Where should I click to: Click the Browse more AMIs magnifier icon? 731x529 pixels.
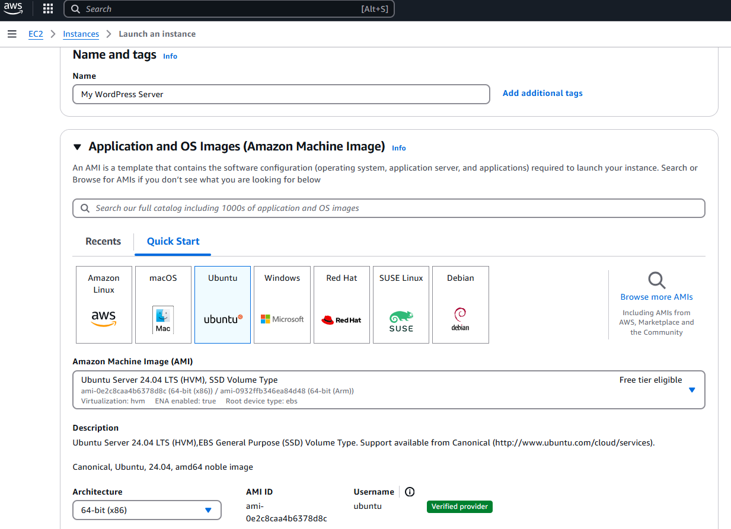657,280
